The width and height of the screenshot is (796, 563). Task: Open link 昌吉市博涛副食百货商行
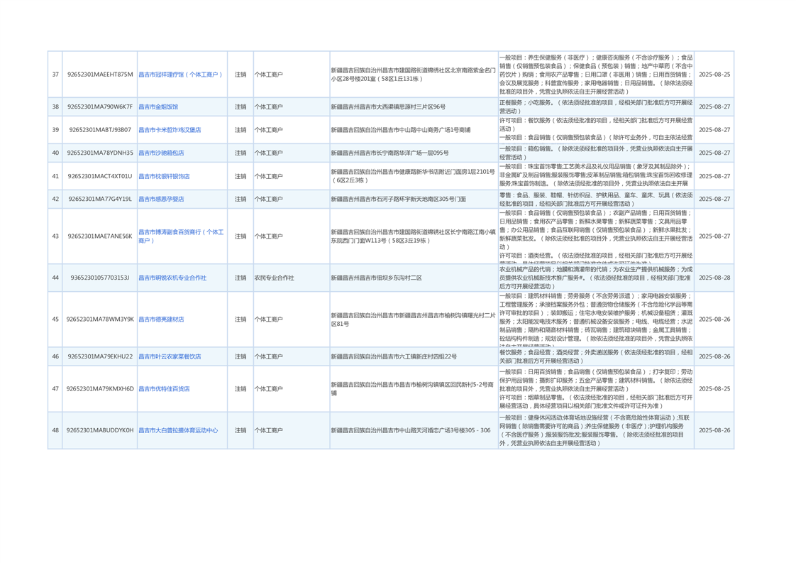[181, 236]
